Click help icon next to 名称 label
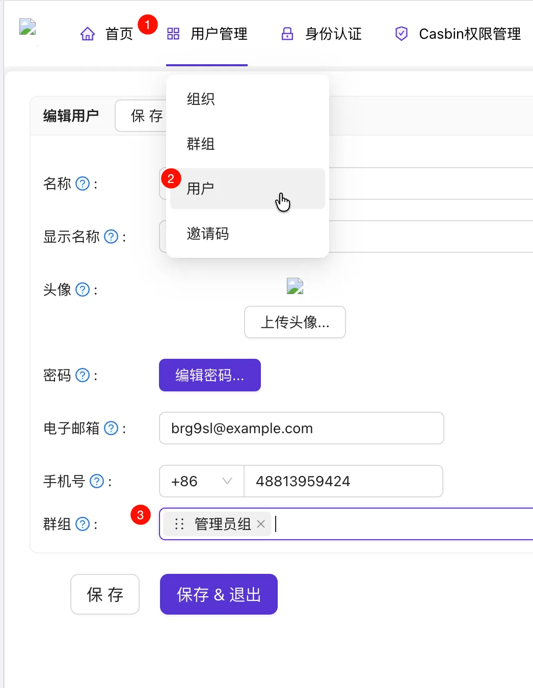 (83, 183)
